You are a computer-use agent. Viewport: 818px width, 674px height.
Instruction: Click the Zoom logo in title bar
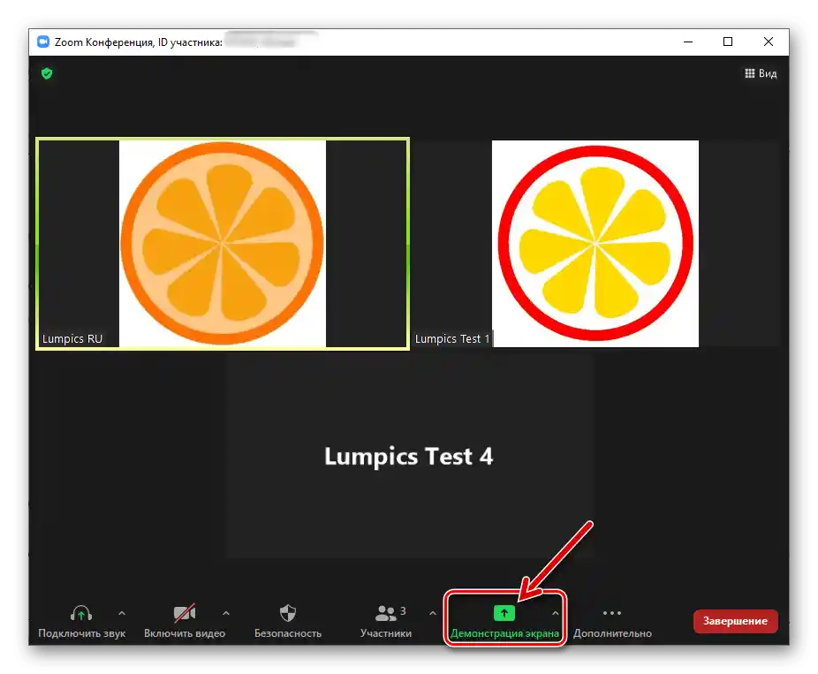[x=43, y=42]
